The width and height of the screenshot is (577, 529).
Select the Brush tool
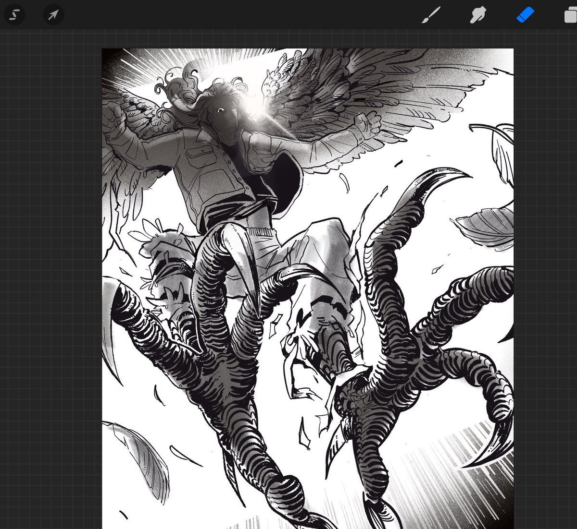431,15
